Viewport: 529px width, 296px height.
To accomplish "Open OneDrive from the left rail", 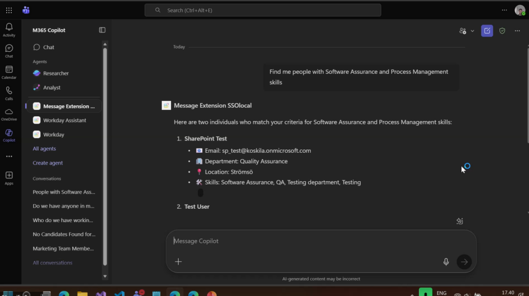I will coord(9,114).
